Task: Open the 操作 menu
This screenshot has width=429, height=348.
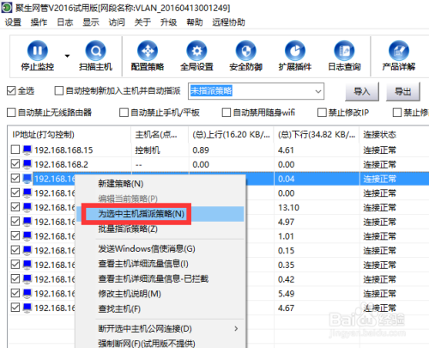Action: click(39, 22)
